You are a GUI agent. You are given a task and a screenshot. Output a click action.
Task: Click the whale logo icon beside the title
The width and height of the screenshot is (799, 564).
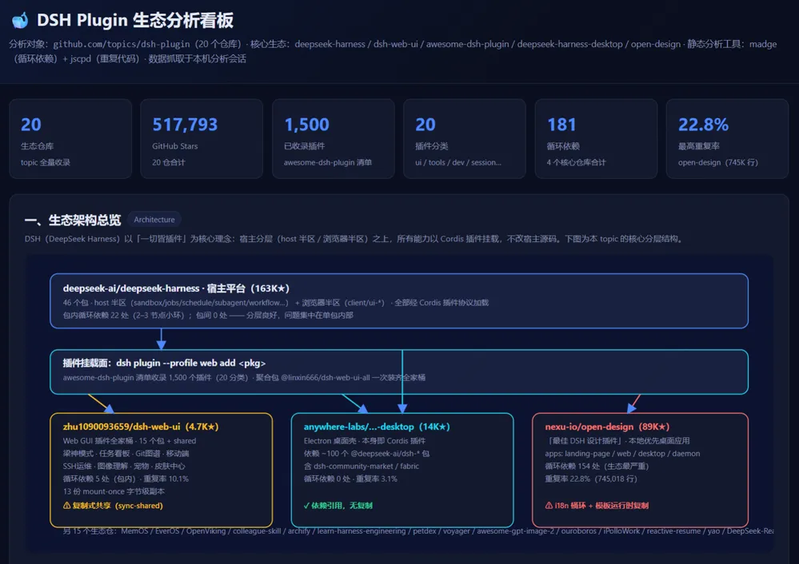[20, 20]
